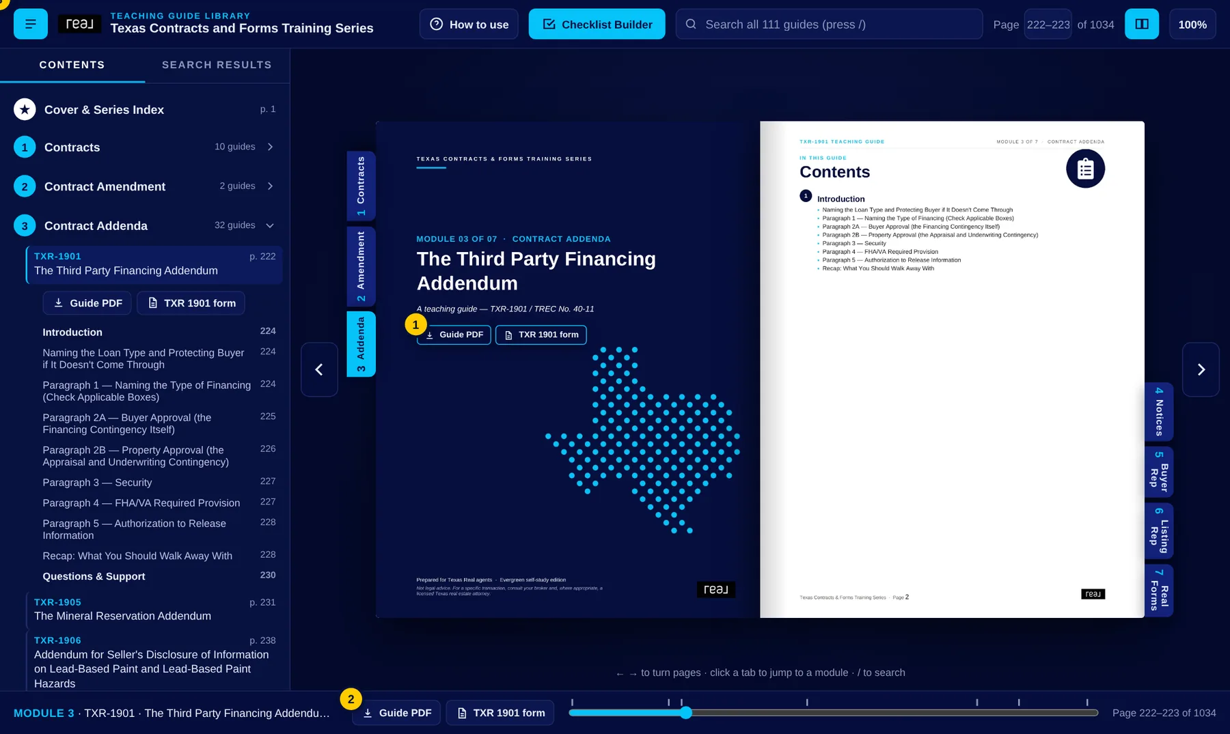Jump to the 6 Listing Rep side tab
This screenshot has width=1230, height=734.
pyautogui.click(x=1159, y=531)
